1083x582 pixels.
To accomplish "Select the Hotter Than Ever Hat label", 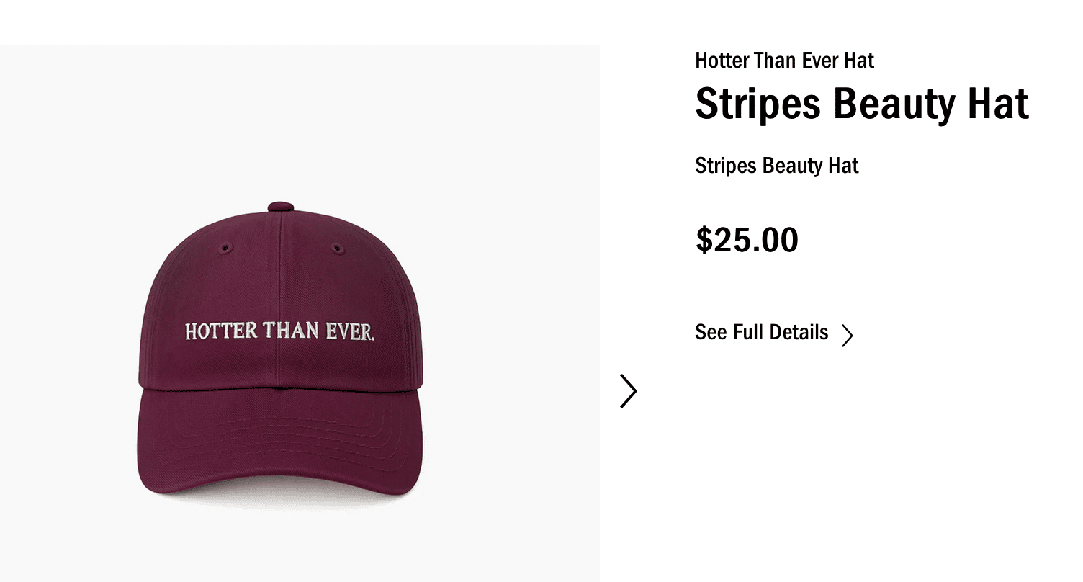I will pos(784,61).
